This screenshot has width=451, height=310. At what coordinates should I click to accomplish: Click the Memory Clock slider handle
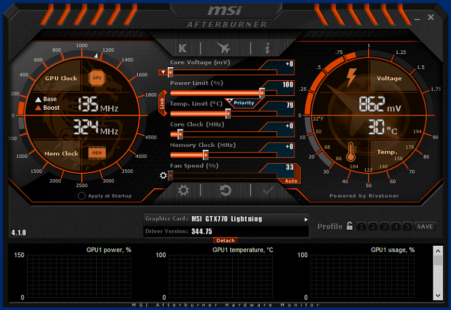coord(206,155)
